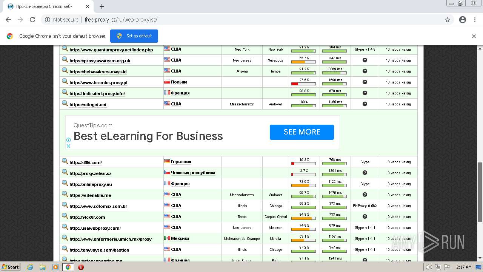Go forward to the next page
Screen dimensions: 483x272
(x=20, y=20)
